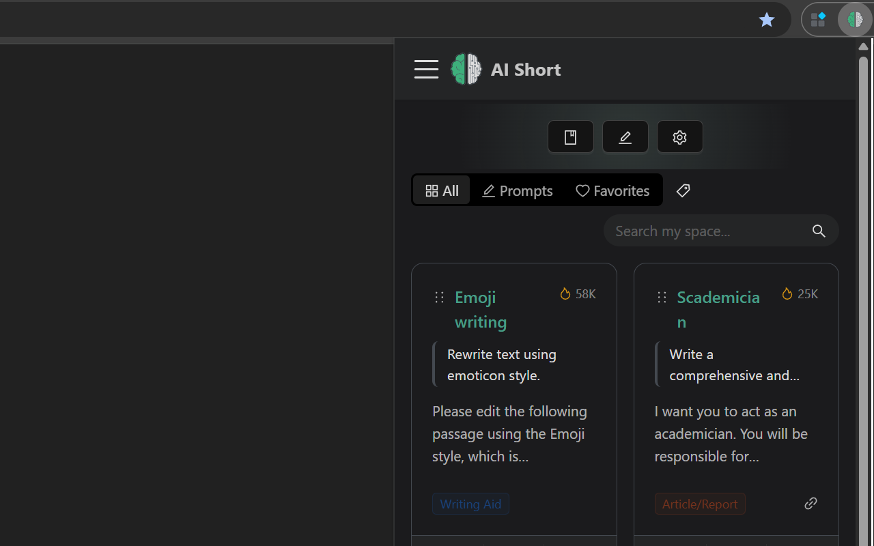Image resolution: width=874 pixels, height=546 pixels.
Task: Open the Emoji writing card title
Action: click(x=481, y=309)
